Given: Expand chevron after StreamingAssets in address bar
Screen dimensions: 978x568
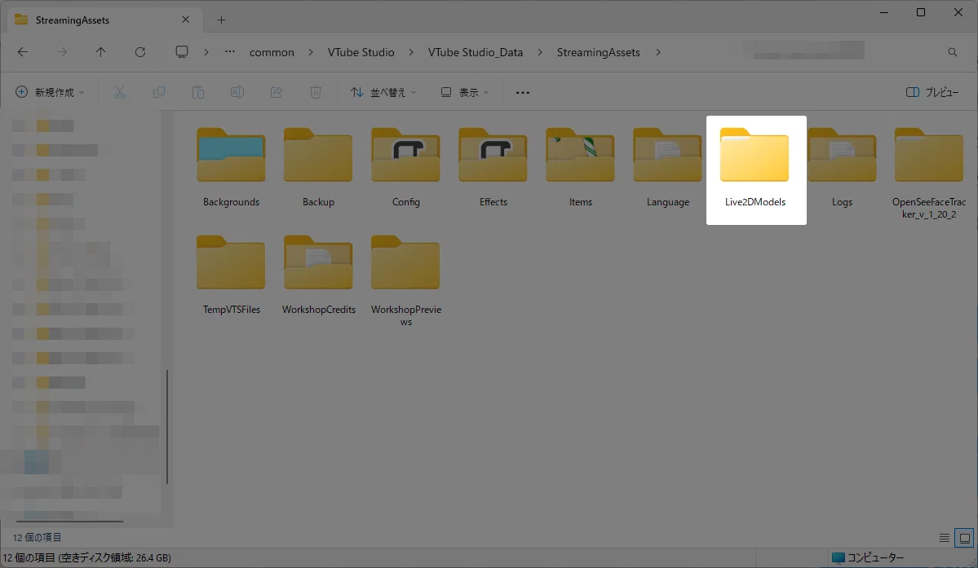Looking at the screenshot, I should (x=658, y=52).
